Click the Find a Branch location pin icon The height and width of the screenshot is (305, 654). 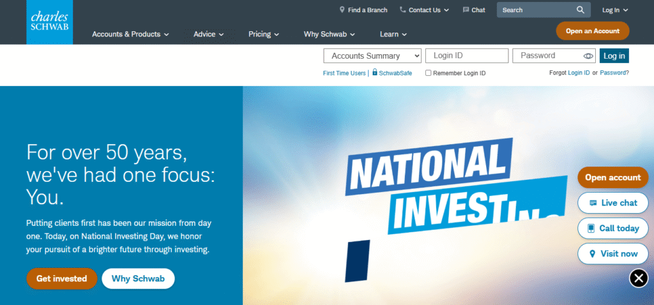342,10
